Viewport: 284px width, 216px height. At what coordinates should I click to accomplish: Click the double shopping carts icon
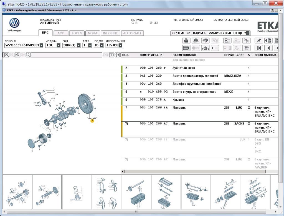[246, 41]
